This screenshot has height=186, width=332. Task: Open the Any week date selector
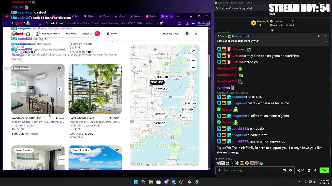pos(71,34)
